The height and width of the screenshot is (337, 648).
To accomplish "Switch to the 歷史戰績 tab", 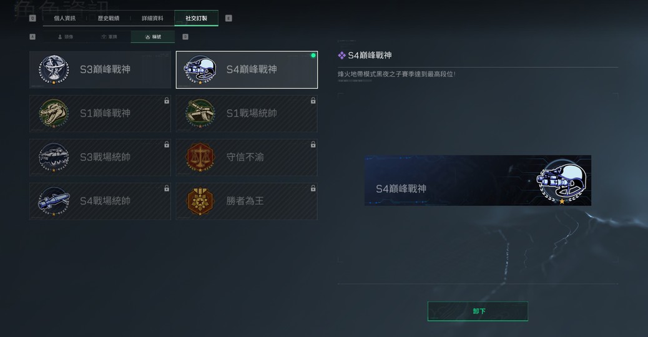I will tap(108, 18).
